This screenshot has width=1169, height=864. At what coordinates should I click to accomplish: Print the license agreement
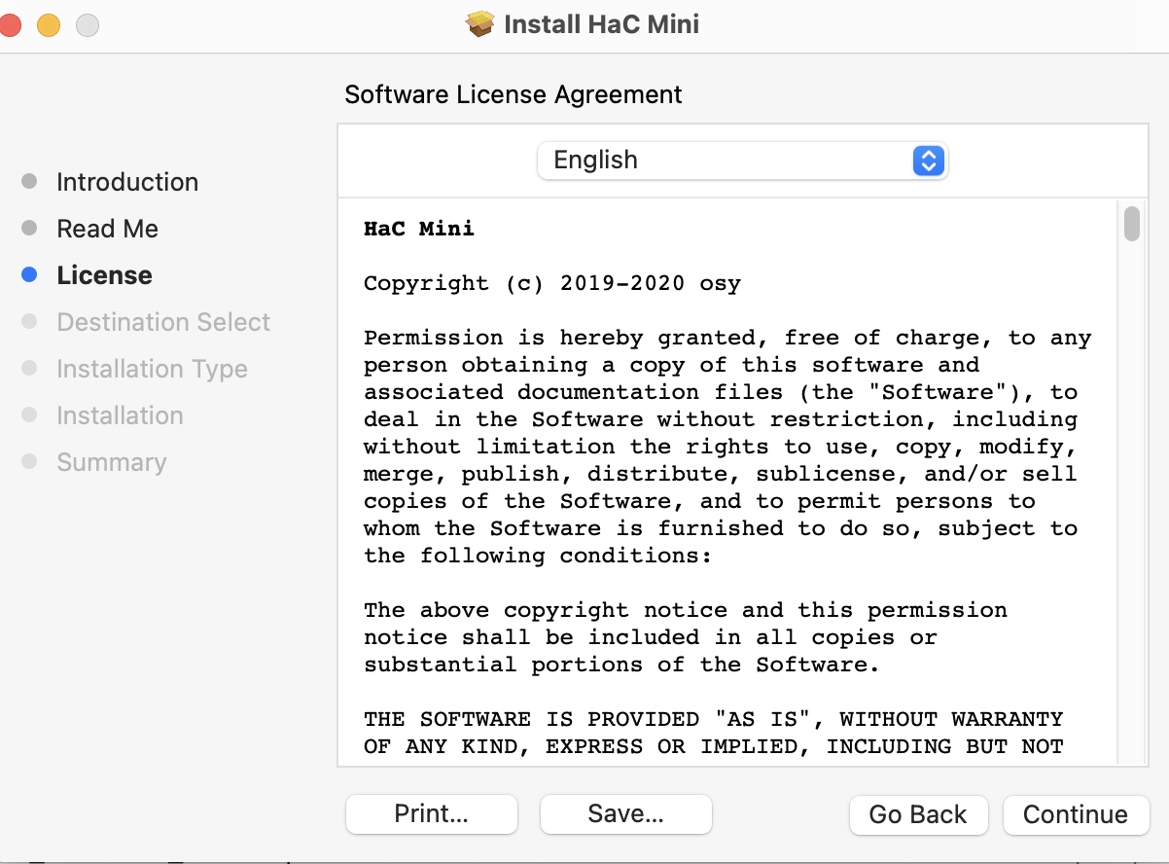click(x=431, y=814)
